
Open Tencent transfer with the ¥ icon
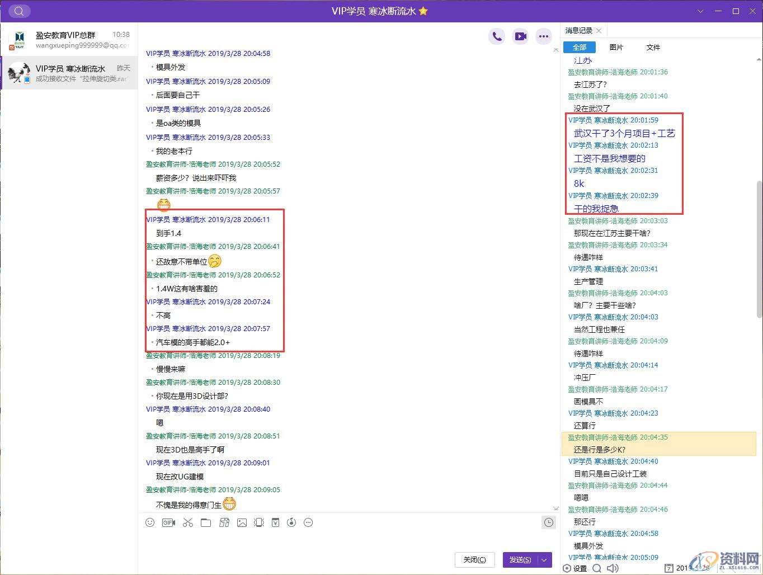[275, 522]
